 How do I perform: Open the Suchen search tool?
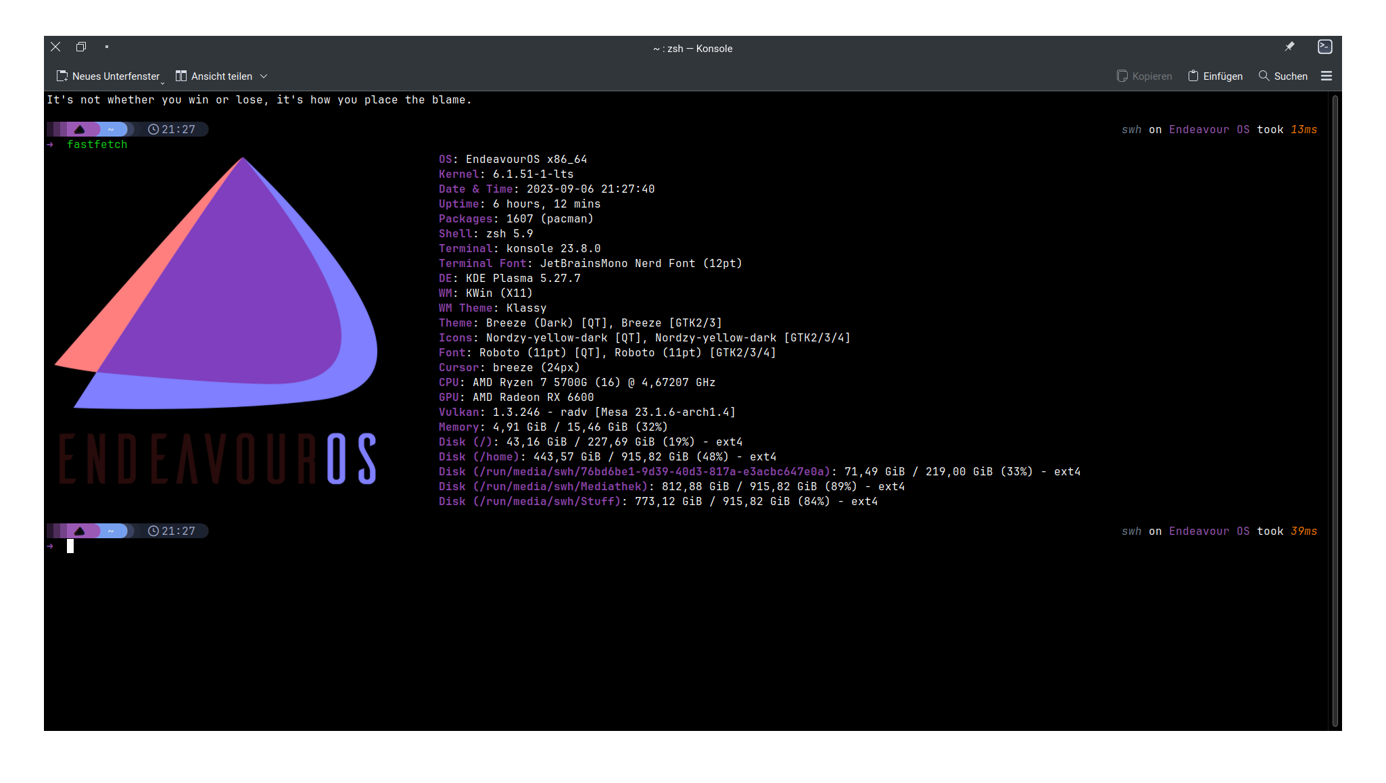click(x=1283, y=76)
